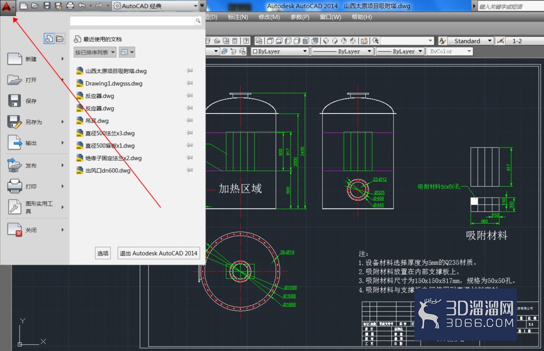The image size is (544, 351).
Task: Click the Open folder icon in quick access toolbar
Action: click(x=35, y=6)
